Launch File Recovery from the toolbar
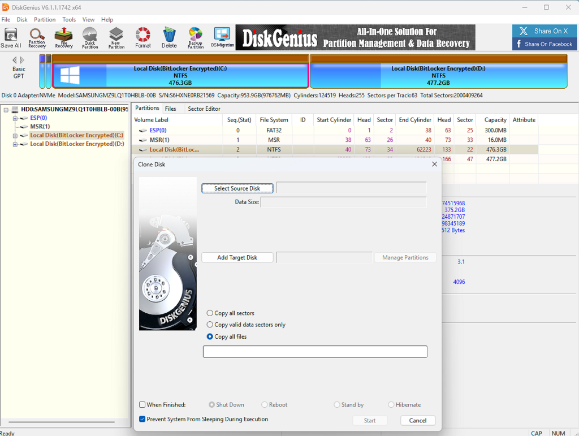The image size is (579, 436). point(63,37)
